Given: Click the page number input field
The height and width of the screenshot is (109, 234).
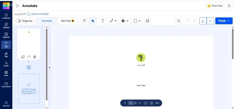Looking at the screenshot, I should click(131, 103).
